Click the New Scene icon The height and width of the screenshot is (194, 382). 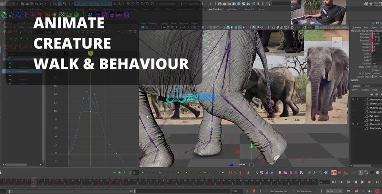pyautogui.click(x=22, y=4)
